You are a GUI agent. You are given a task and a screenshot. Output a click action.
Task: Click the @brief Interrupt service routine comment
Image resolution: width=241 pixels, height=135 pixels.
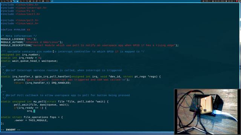(62, 70)
